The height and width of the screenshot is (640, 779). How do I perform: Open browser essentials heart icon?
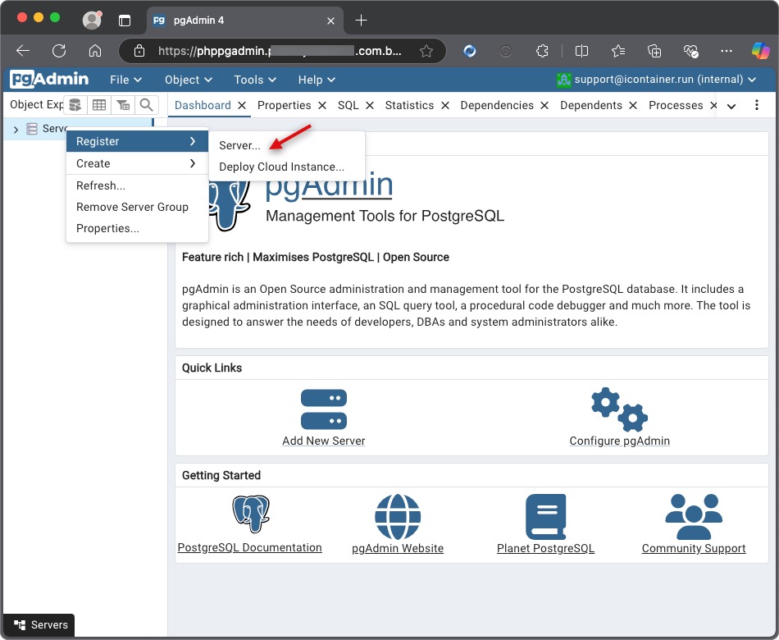coord(690,51)
